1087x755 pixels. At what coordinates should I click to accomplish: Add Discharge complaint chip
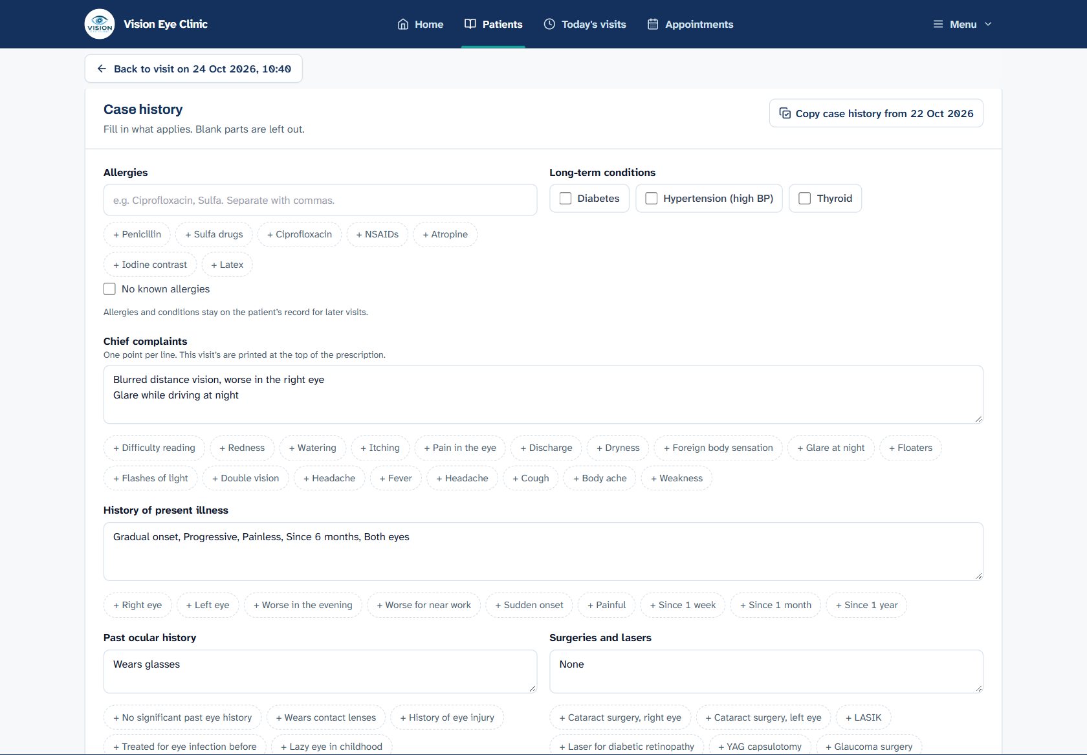click(x=546, y=448)
